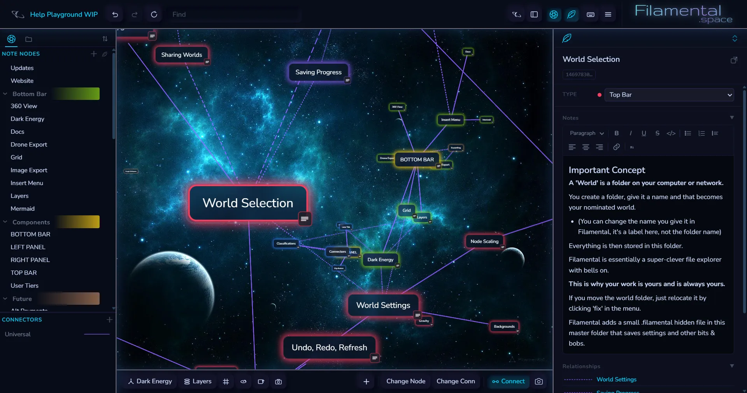Align note text to the right
The width and height of the screenshot is (747, 393).
point(599,147)
